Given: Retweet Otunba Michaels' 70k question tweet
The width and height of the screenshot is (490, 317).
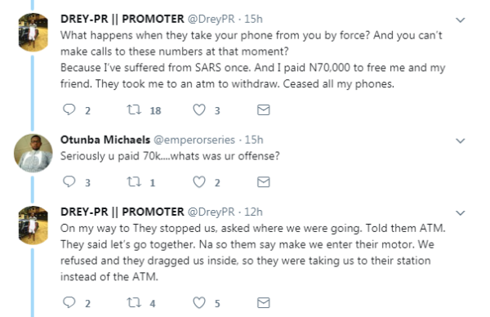Looking at the screenshot, I should 134,181.
